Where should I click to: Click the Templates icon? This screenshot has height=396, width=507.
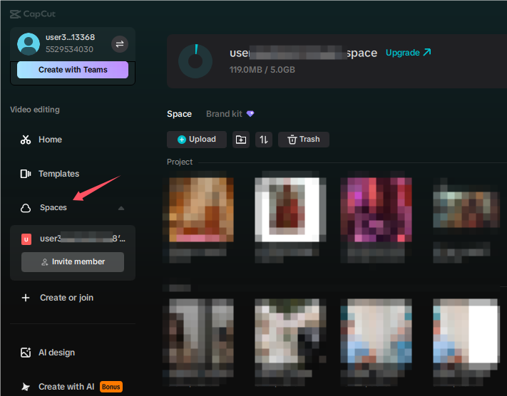[x=26, y=174]
